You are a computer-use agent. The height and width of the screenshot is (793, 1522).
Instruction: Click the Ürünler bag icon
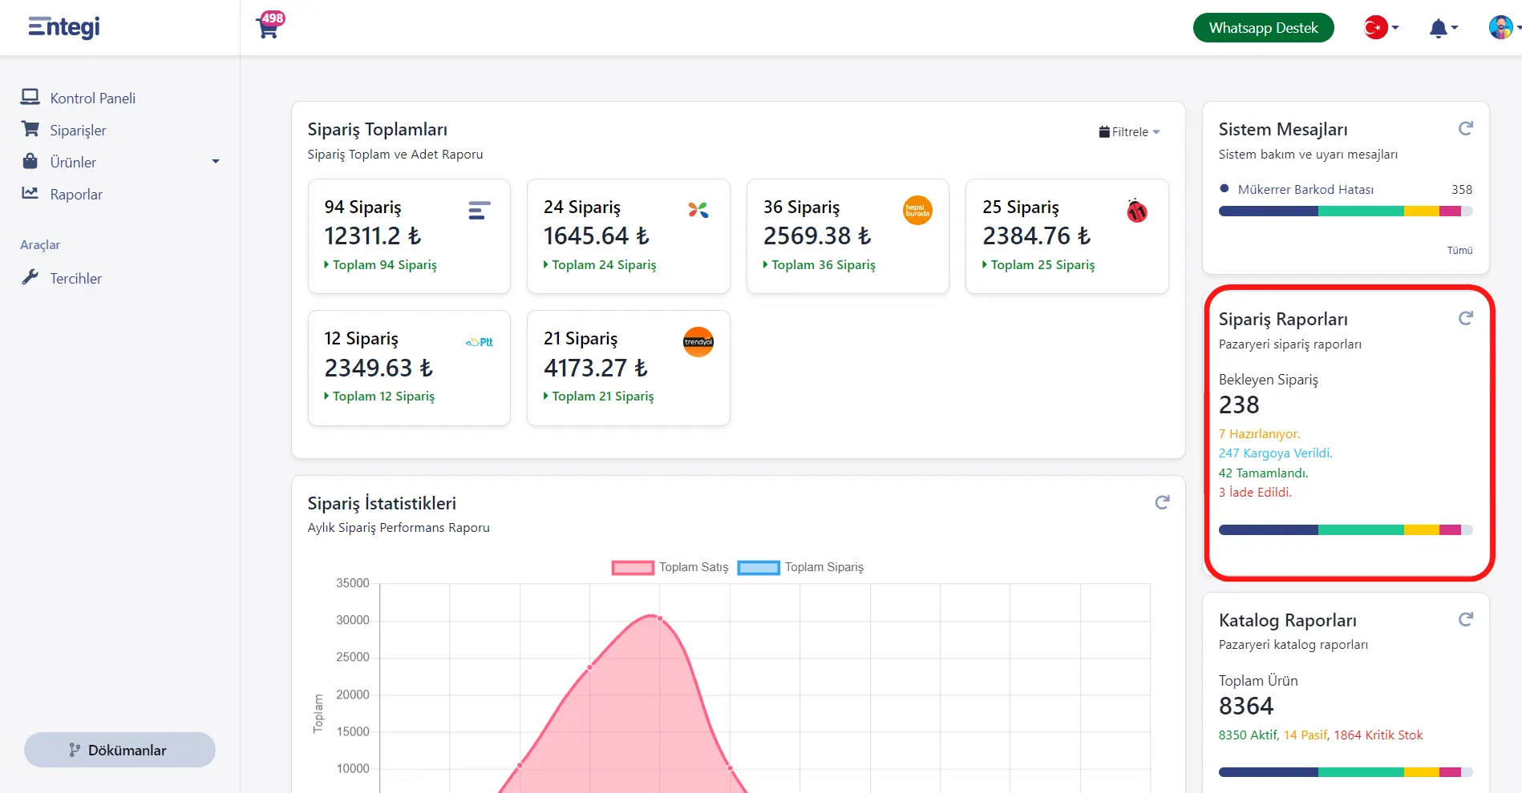(x=30, y=161)
